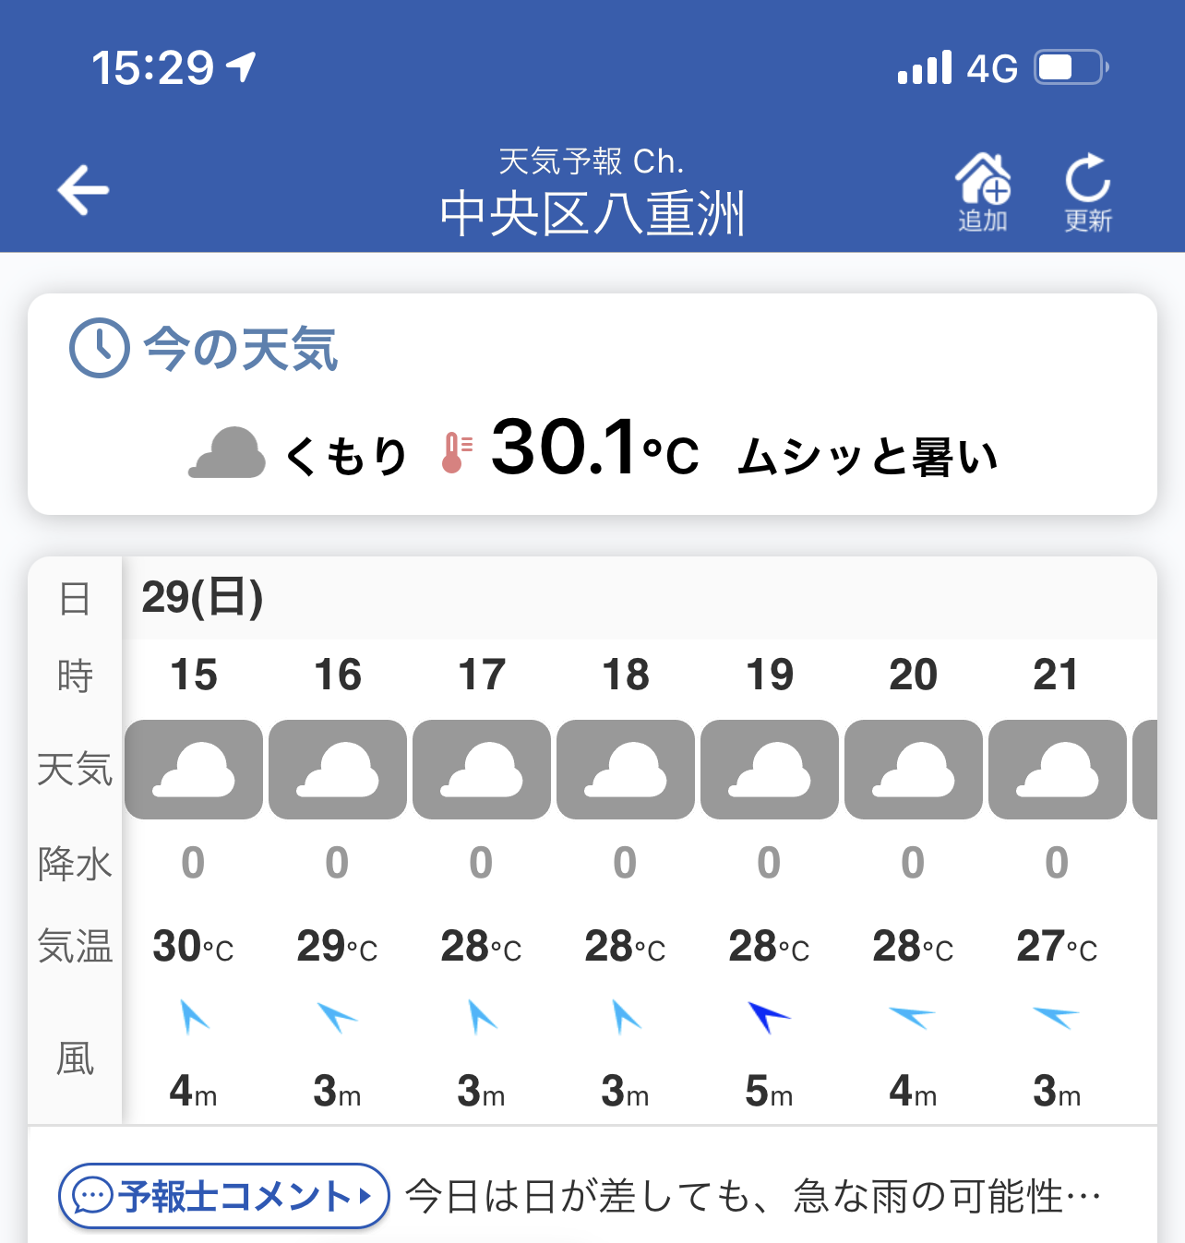The height and width of the screenshot is (1243, 1185).
Task: Select the 29(日) date header
Action: (202, 598)
